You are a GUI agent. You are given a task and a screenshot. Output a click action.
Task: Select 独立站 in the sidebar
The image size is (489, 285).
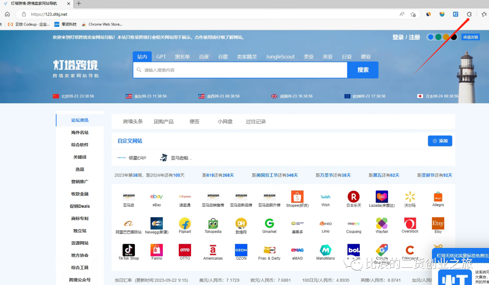click(x=80, y=231)
